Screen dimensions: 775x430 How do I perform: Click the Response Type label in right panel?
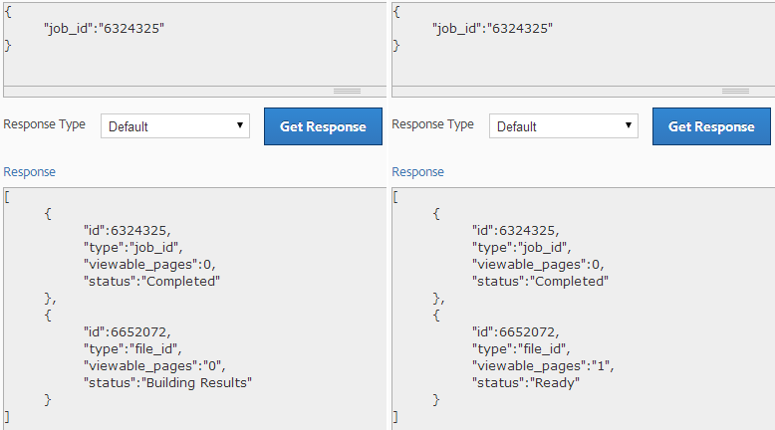pos(433,125)
